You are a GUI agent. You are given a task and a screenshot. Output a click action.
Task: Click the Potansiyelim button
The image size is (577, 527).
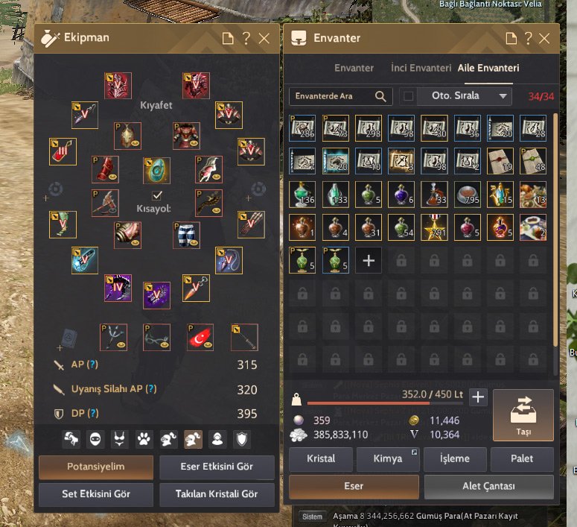96,467
